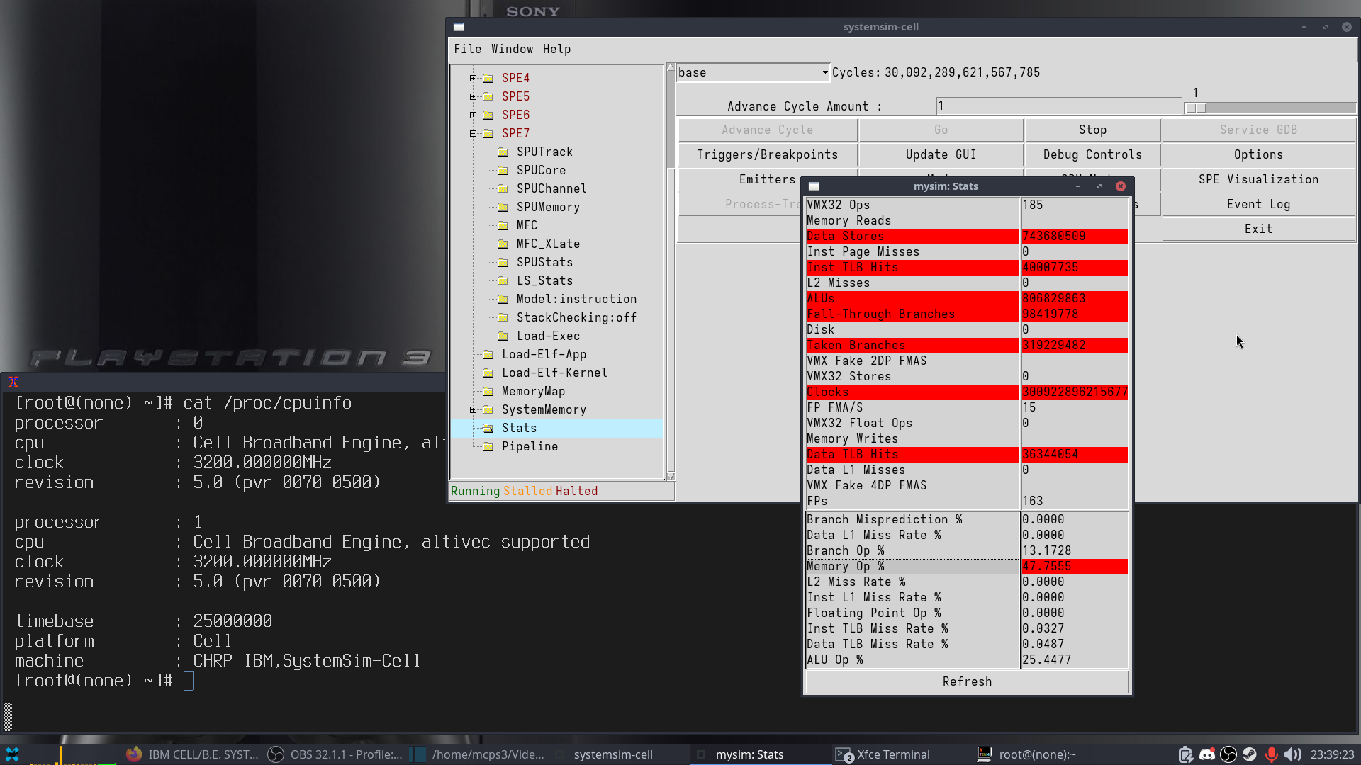Open Triggers/Breakpoints
This screenshot has height=765, width=1361.
point(767,154)
